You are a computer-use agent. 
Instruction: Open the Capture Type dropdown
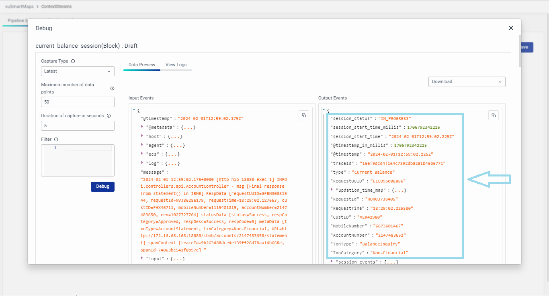(78, 71)
